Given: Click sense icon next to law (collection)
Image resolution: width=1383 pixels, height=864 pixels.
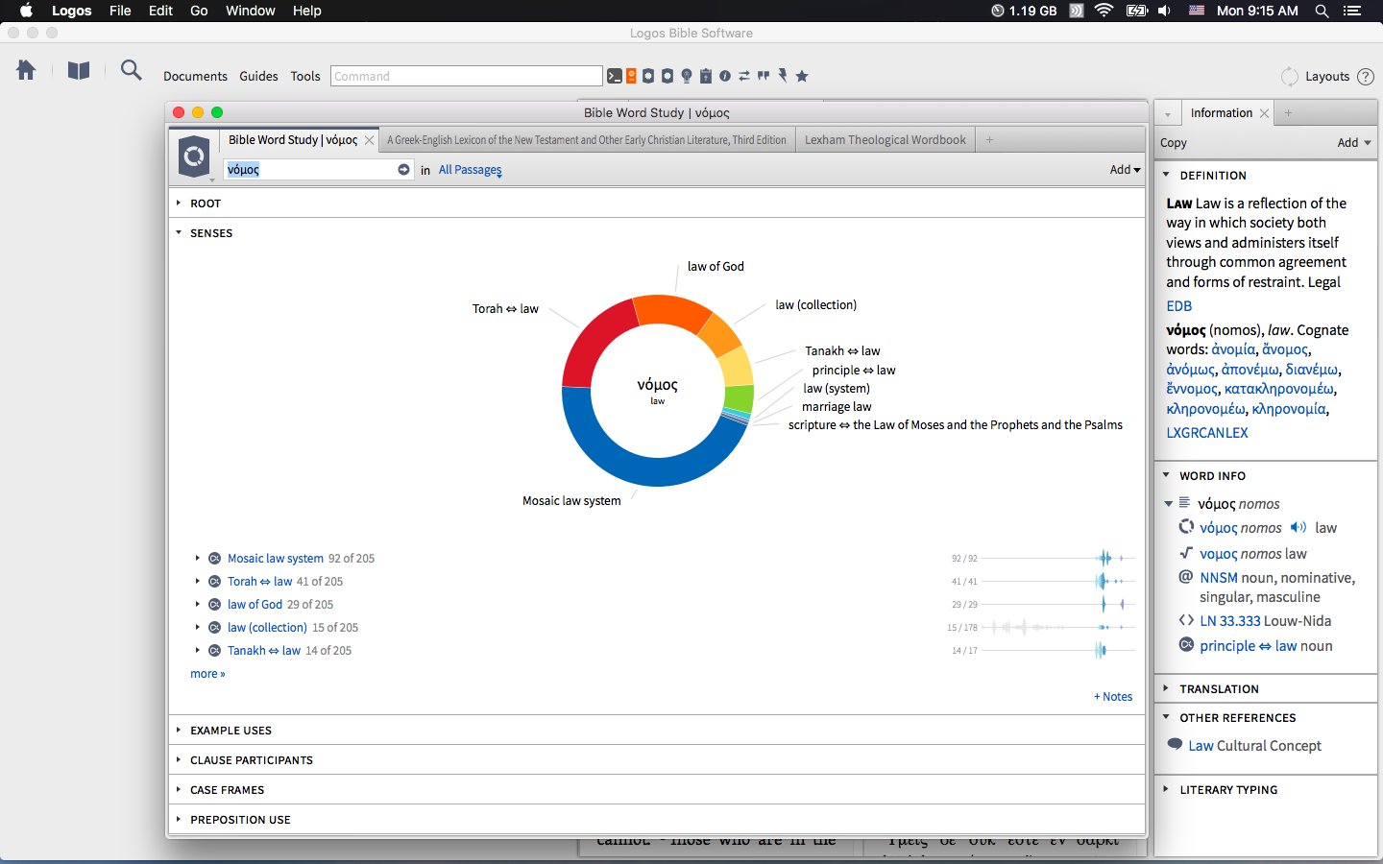Looking at the screenshot, I should [x=215, y=627].
